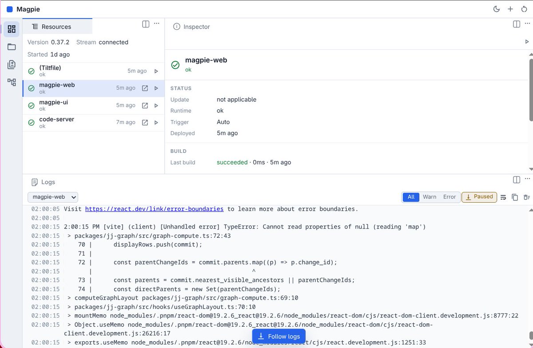Click the Stream 'connected' status
Image resolution: width=533 pixels, height=348 pixels.
(113, 42)
